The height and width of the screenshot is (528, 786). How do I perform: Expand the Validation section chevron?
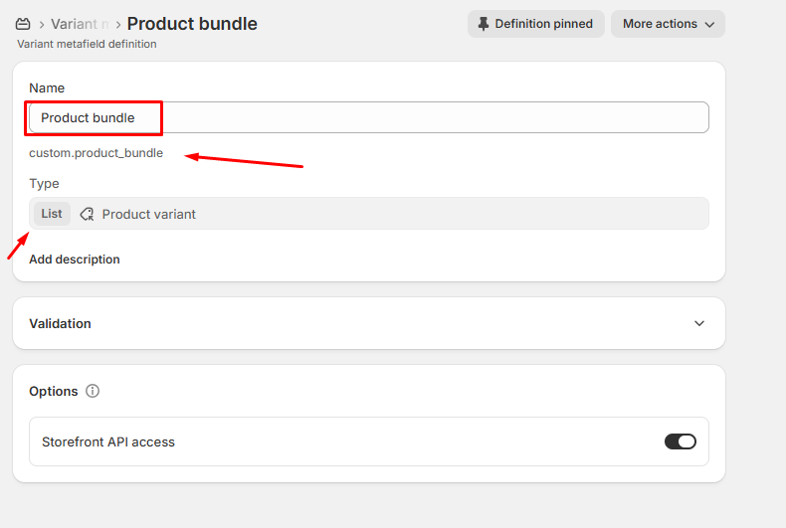coord(699,323)
